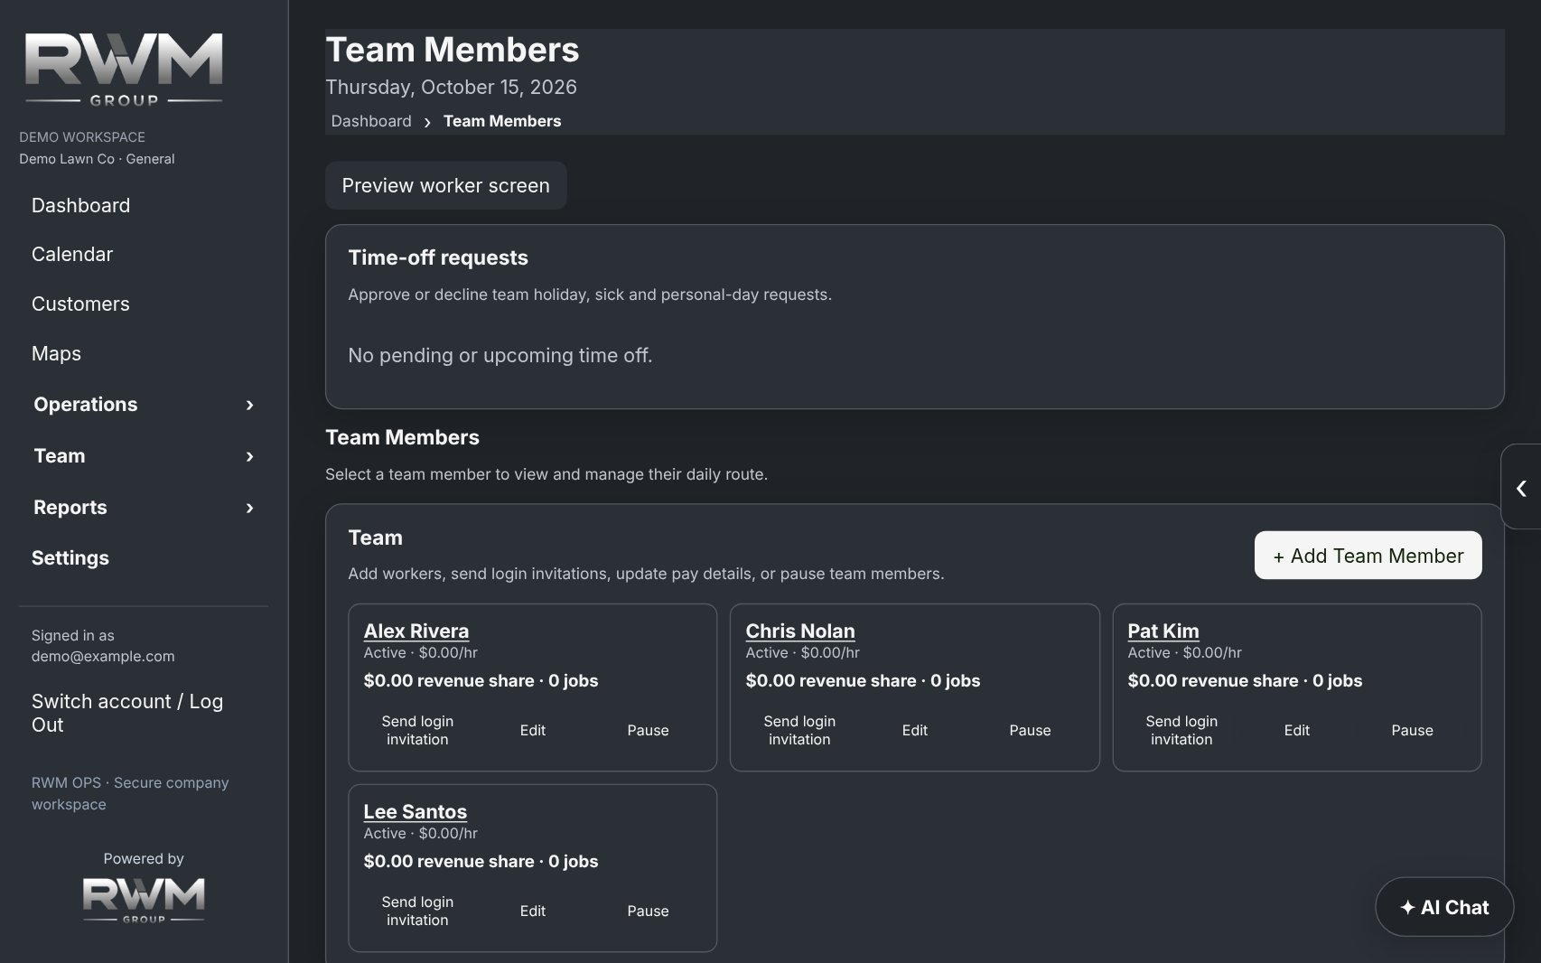Open Pat Kim's profile link
The height and width of the screenshot is (963, 1541).
click(1163, 631)
